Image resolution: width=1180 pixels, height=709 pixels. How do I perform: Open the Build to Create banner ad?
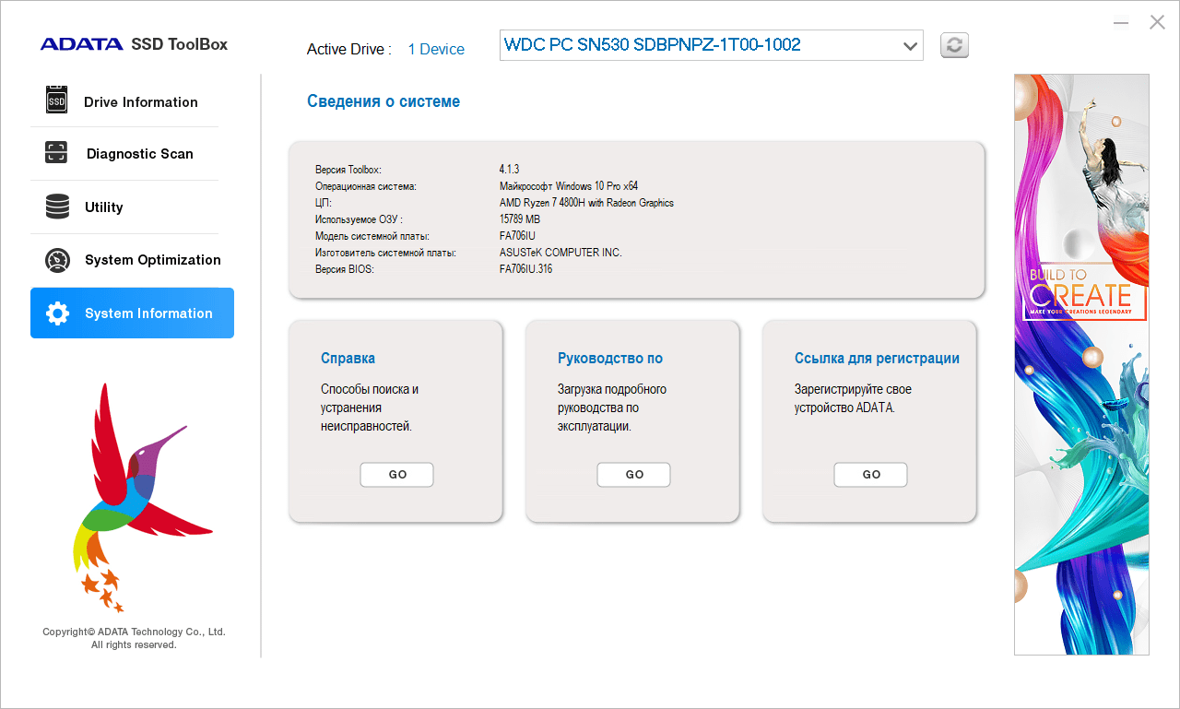click(1081, 364)
